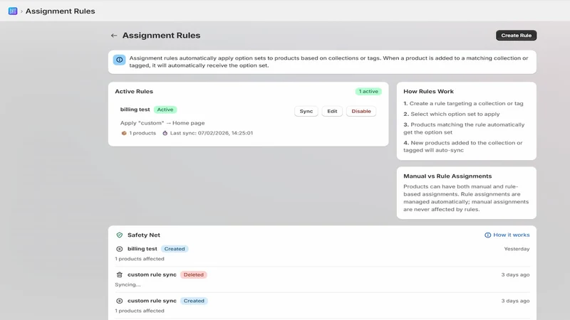
Task: Go back using the left arrow icon
Action: (114, 36)
